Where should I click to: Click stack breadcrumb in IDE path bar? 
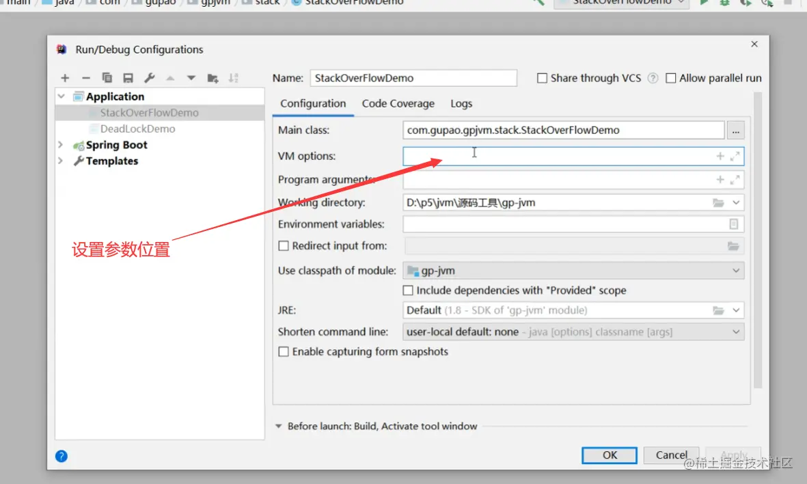click(267, 3)
